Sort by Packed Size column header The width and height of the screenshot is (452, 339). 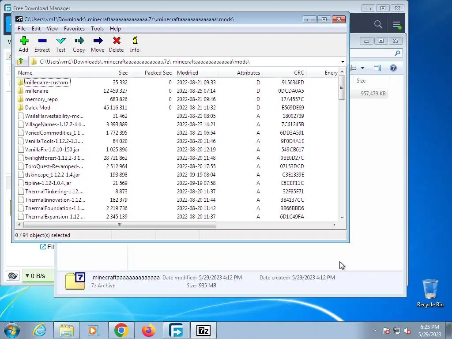(x=152, y=73)
